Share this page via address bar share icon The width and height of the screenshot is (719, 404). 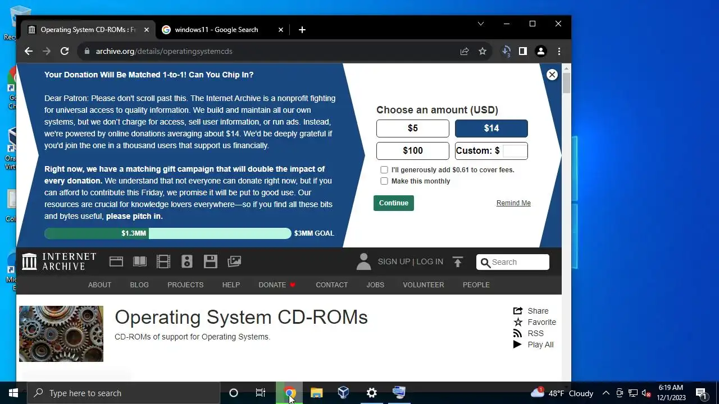click(465, 51)
